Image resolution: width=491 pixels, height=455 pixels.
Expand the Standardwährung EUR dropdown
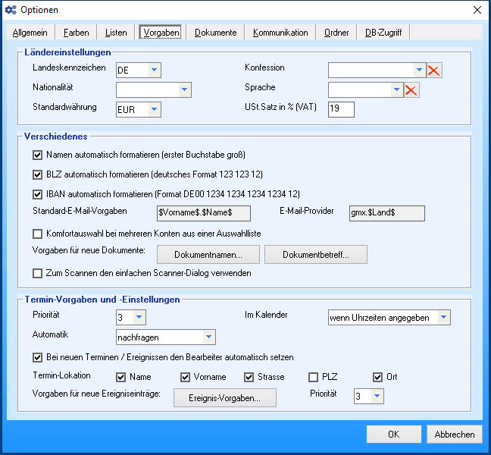154,109
